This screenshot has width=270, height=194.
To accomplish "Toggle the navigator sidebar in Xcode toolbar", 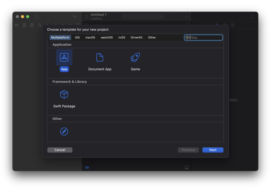I will coord(37,17).
